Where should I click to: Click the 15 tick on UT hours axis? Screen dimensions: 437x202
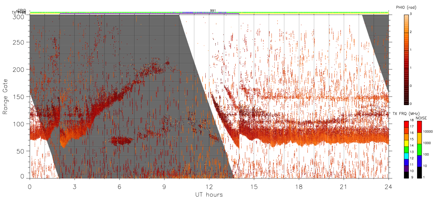tap(254, 187)
